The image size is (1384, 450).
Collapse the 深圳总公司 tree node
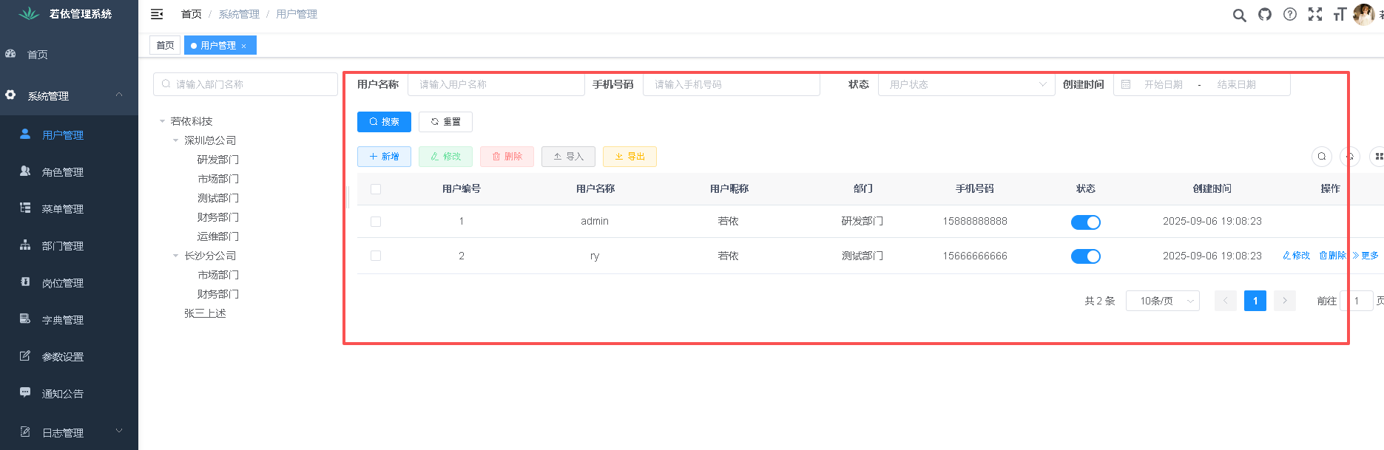176,140
